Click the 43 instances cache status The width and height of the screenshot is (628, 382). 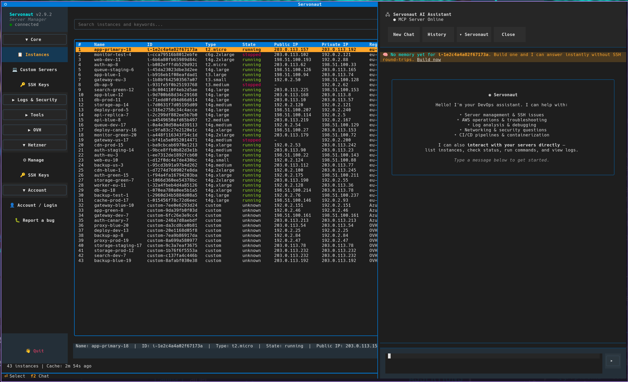coord(49,366)
